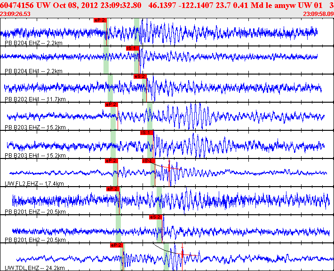Select the 'UW TDL EHZ -- 24.2km' label
The height and width of the screenshot is (271, 334).
click(x=35, y=268)
